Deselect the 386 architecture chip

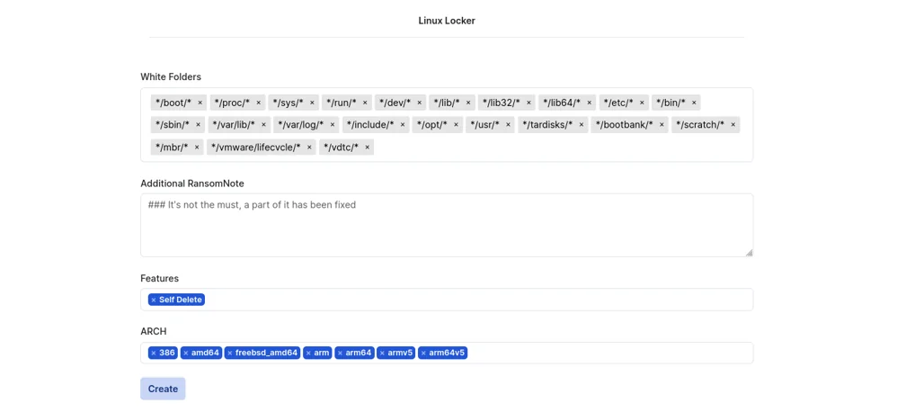tap(153, 353)
